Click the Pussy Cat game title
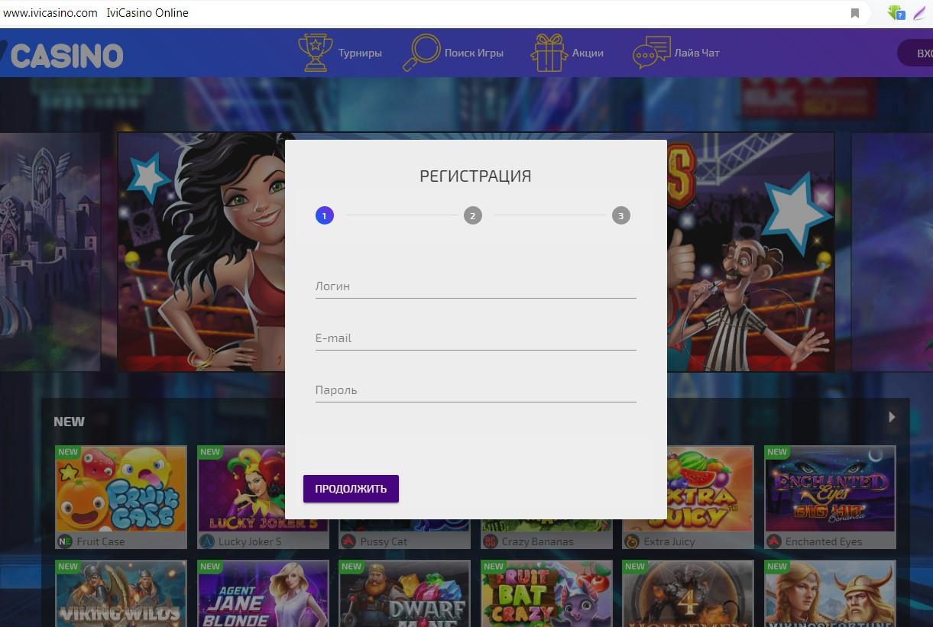The image size is (933, 627). coord(383,541)
